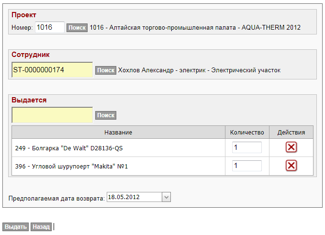Click the ST-0000000174 employee field
Screen dimensions: 325x235
[x=52, y=70]
